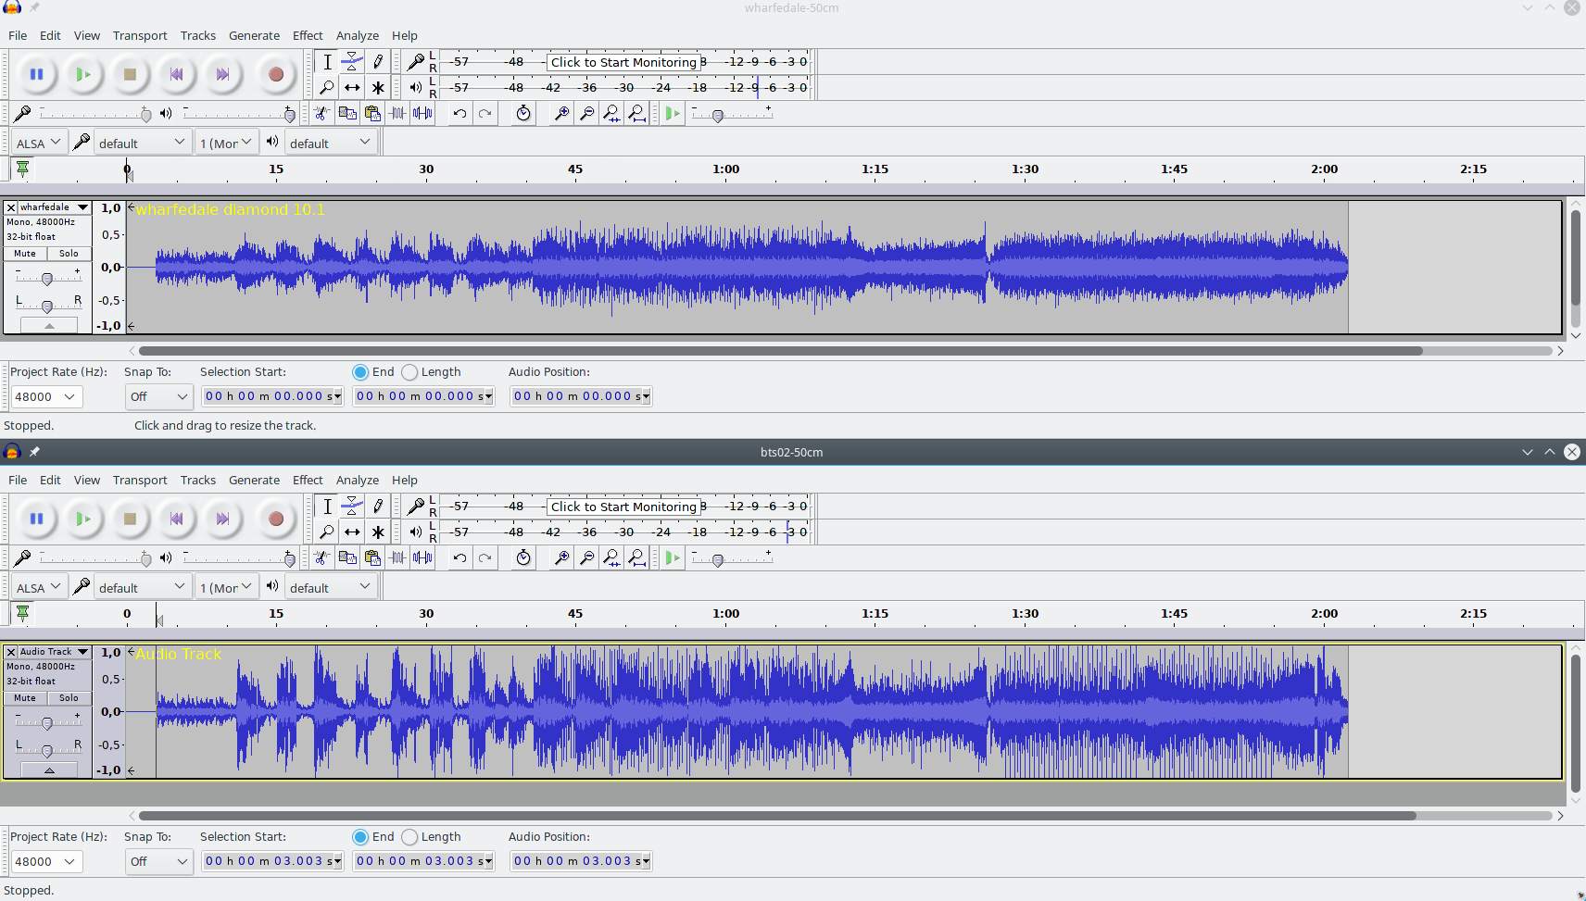1586x901 pixels.
Task: Open Effect menu in bts02-50cm window
Action: 308,480
